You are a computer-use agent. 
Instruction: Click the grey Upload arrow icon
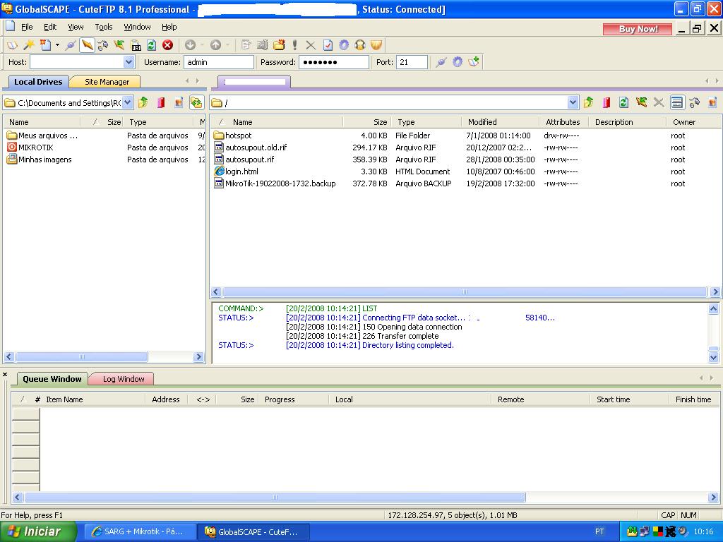215,44
